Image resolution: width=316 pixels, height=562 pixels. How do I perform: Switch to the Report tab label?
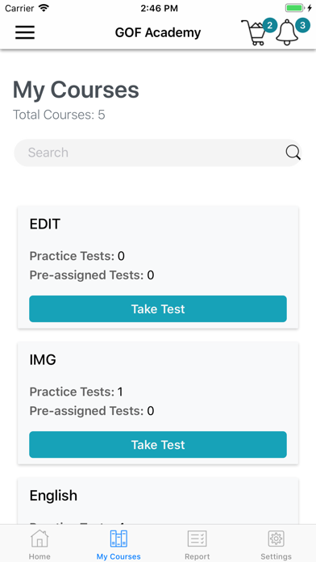[x=197, y=556]
